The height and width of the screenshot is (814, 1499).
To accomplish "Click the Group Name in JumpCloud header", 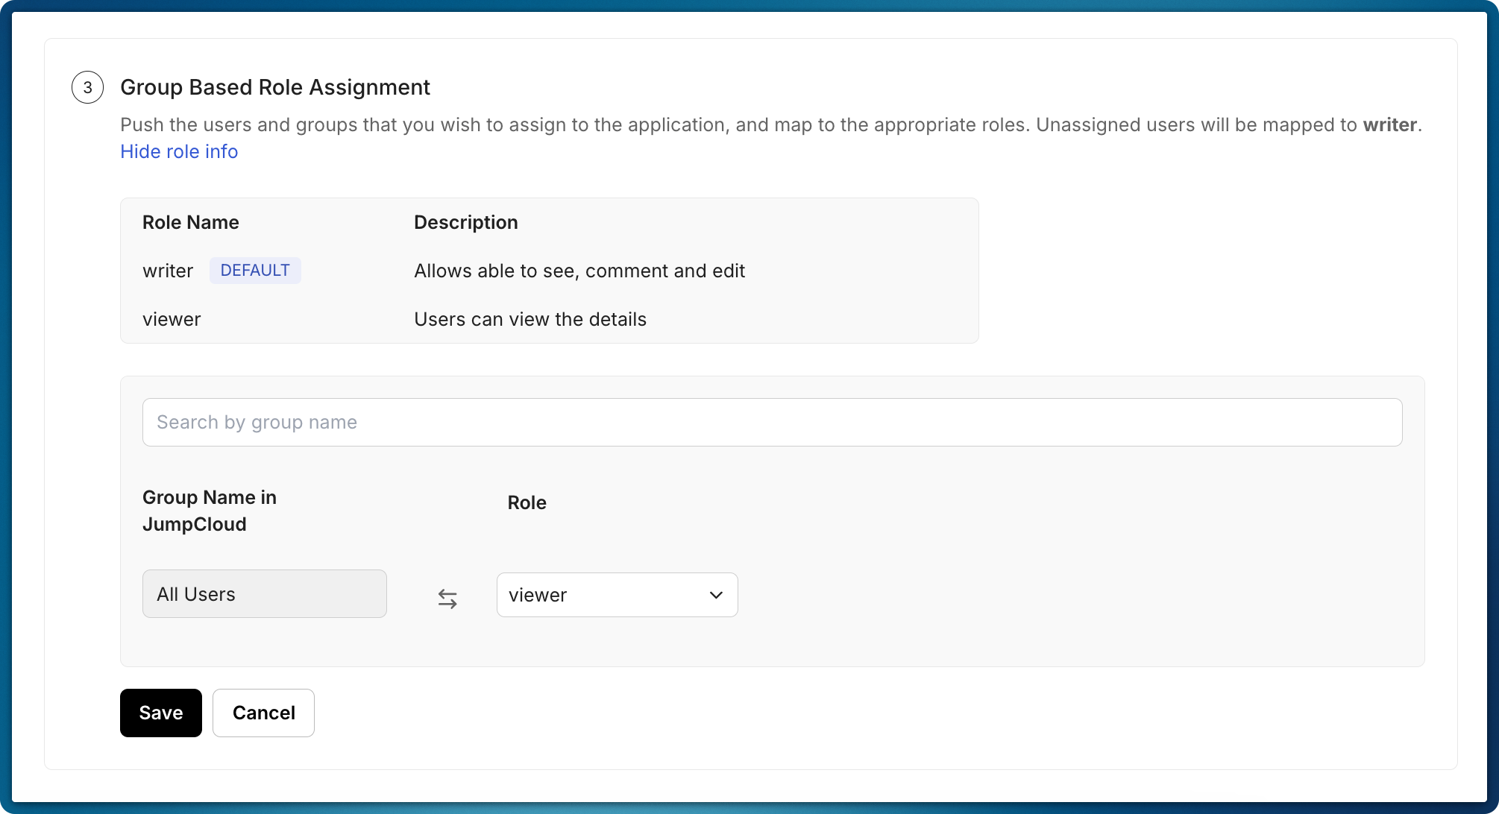I will 210,511.
